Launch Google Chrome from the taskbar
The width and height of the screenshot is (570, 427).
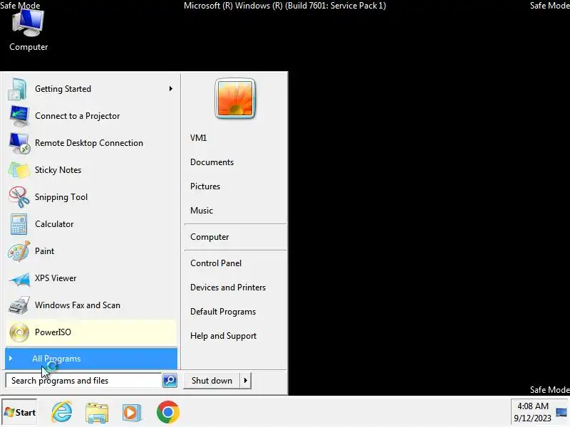tap(168, 412)
